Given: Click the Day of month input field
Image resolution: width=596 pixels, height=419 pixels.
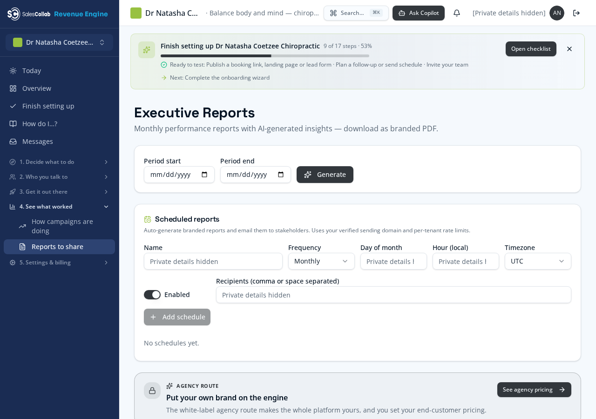Looking at the screenshot, I should coord(393,261).
